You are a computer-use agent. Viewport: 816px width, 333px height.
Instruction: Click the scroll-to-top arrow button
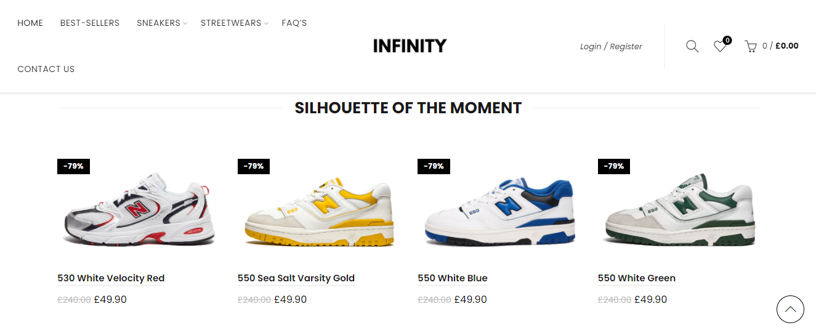pos(790,310)
